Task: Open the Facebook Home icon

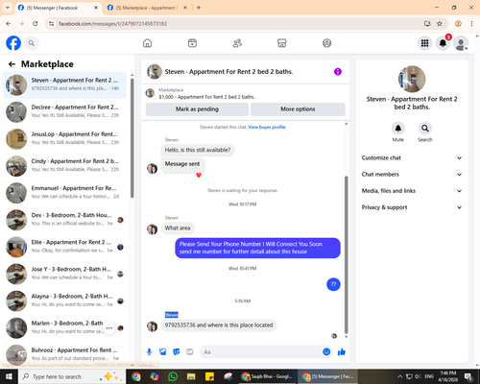Action: pyautogui.click(x=147, y=43)
